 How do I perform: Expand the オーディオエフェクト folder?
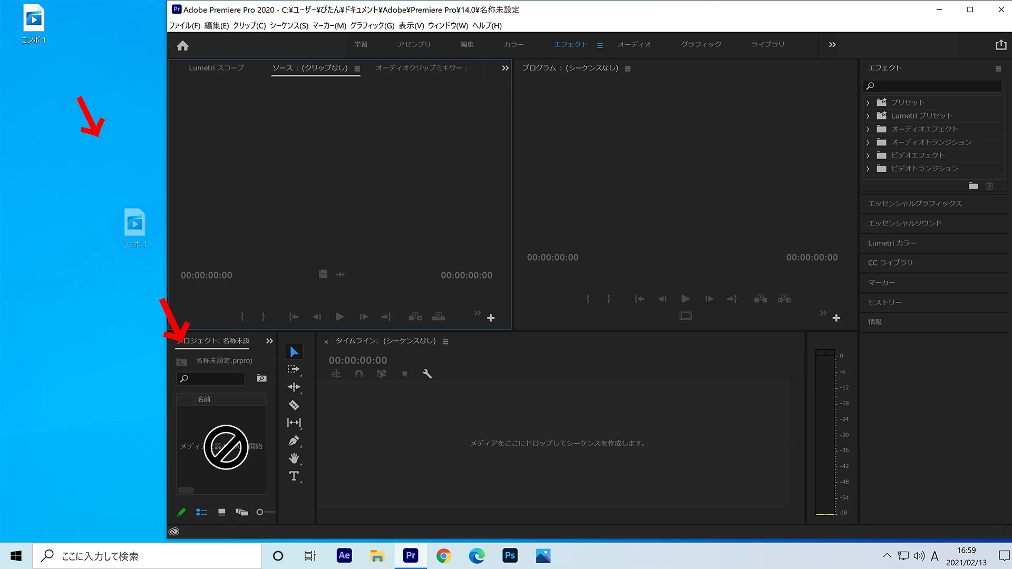[868, 129]
